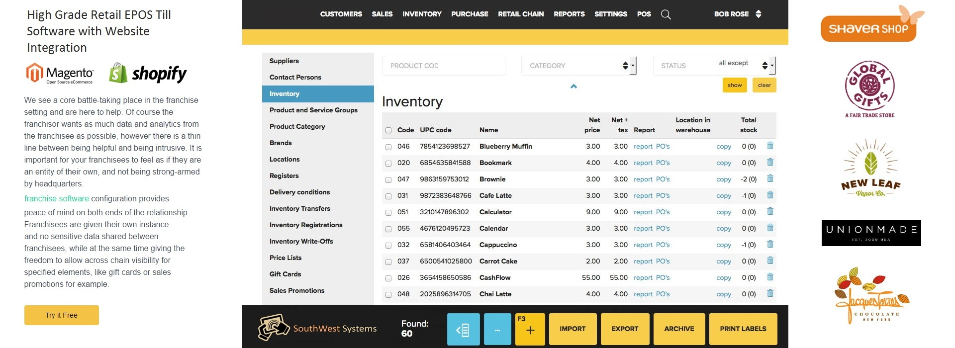Screen dimensions: 955x348
Task: Collapse the filter panel with the up chevron
Action: point(573,87)
